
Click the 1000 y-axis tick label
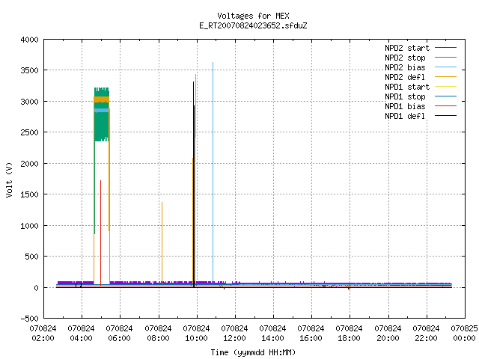(x=29, y=226)
